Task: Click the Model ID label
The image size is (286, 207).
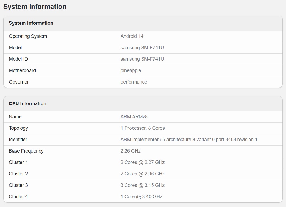Action: (x=18, y=59)
